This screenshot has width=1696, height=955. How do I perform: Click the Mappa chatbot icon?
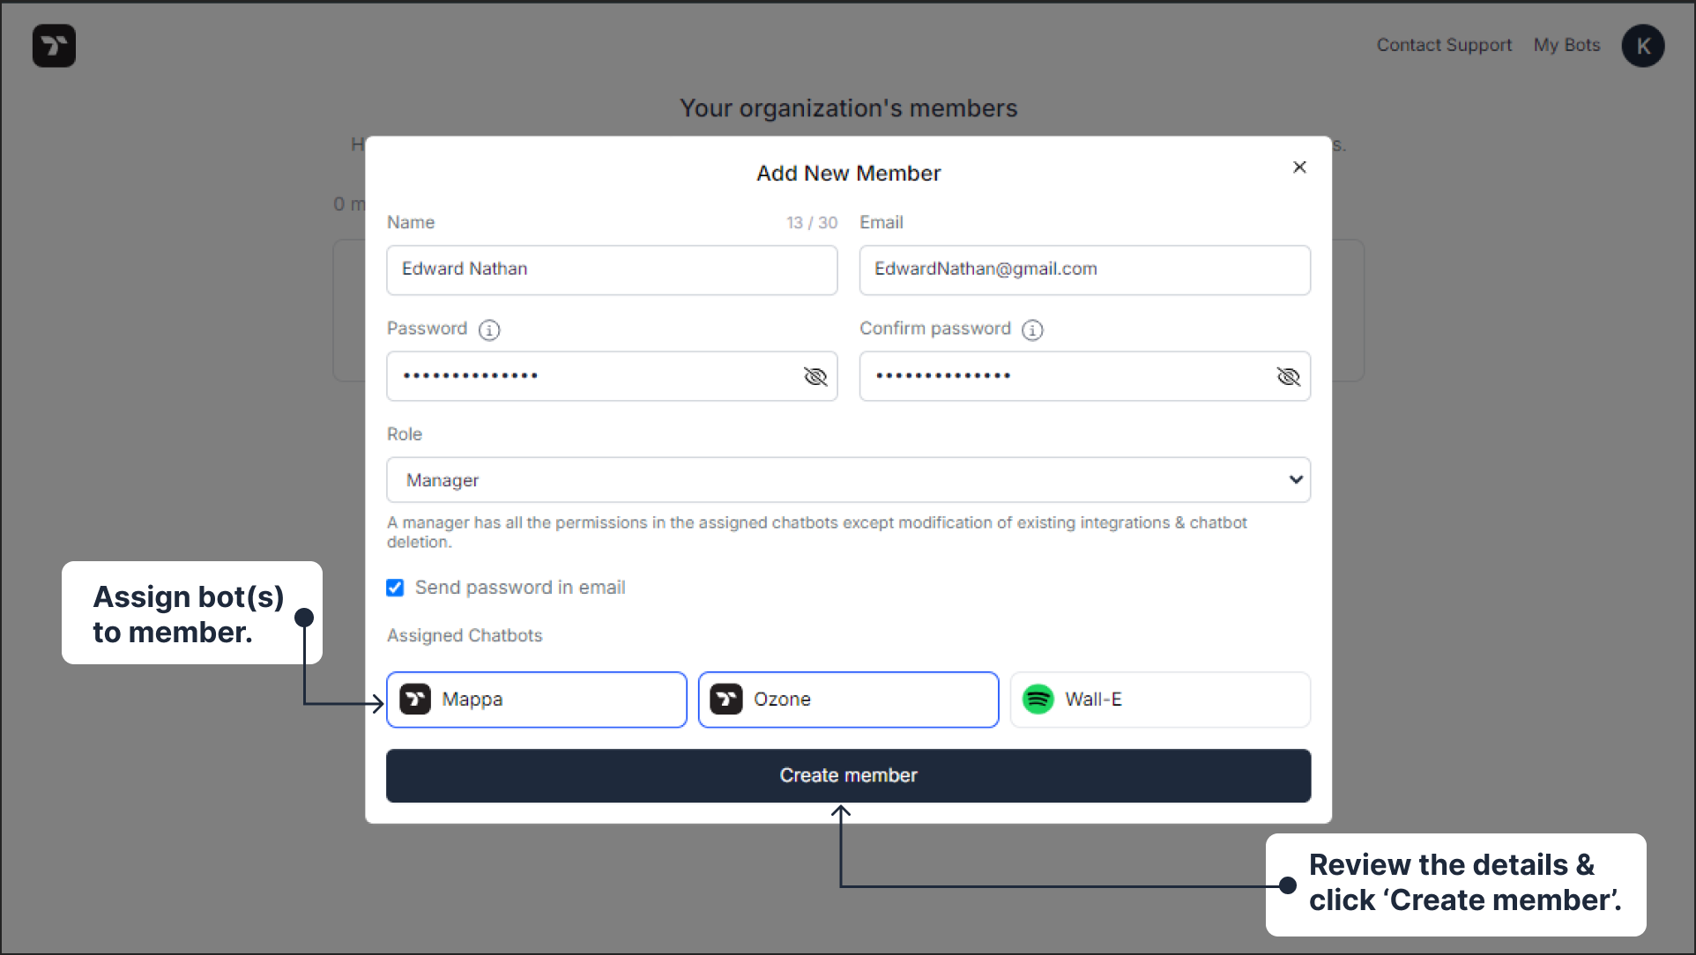tap(417, 699)
